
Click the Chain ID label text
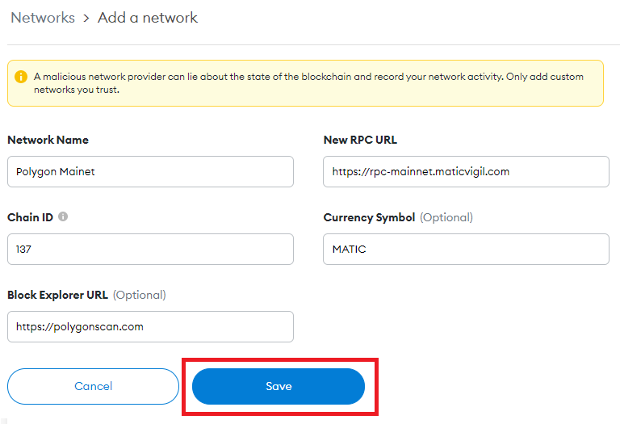(x=30, y=217)
